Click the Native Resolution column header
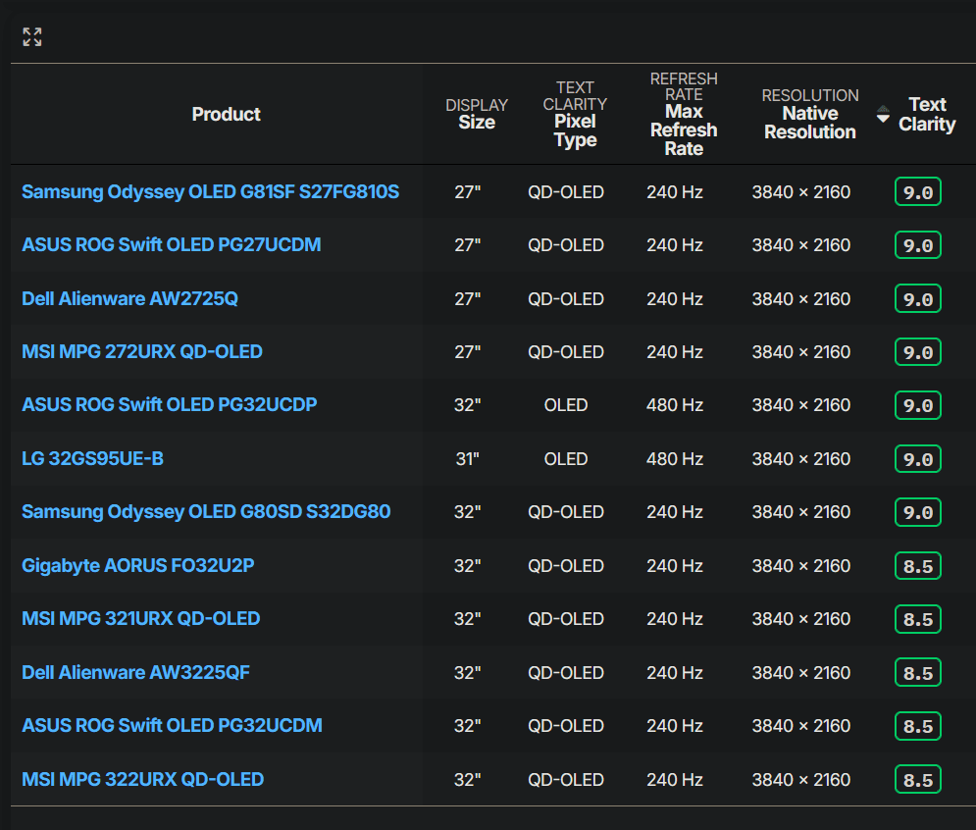 pos(809,114)
